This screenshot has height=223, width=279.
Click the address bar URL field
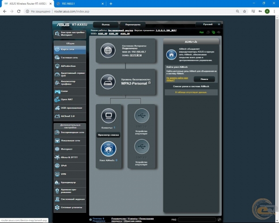pyautogui.click(x=132, y=11)
